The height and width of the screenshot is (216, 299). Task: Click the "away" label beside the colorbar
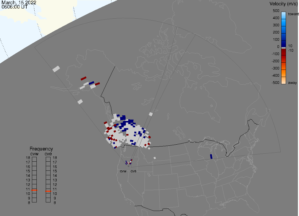coord(292,83)
